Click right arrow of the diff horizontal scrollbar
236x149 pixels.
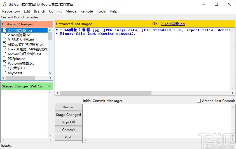pyautogui.click(x=233, y=93)
